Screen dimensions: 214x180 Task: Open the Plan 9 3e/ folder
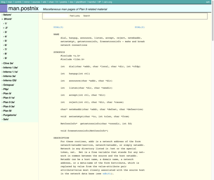pyautogui.click(x=9, y=106)
